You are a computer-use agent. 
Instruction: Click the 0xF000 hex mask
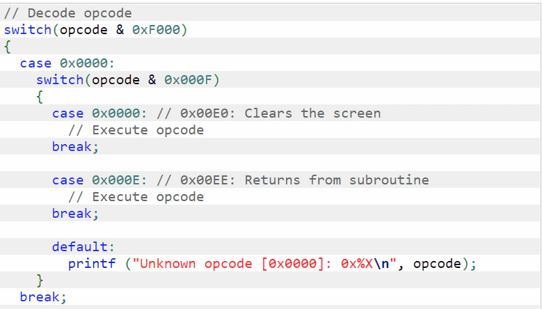(157, 30)
